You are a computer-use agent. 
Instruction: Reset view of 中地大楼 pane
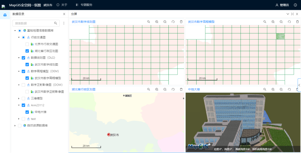[x=289, y=89]
